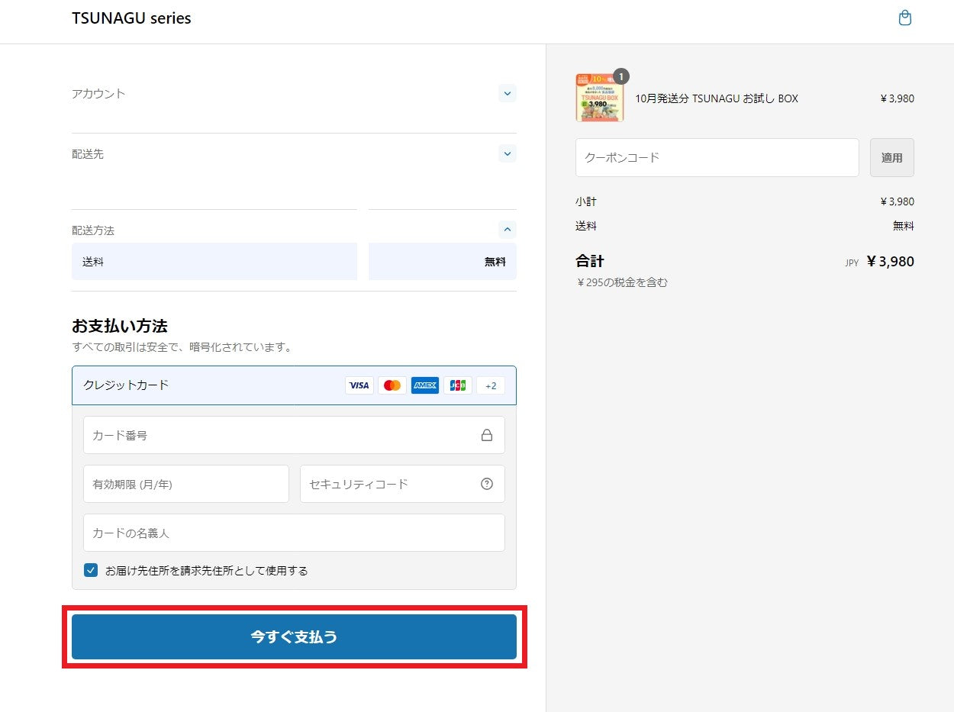Click the Visa card logo
The width and height of the screenshot is (954, 712).
pos(359,385)
